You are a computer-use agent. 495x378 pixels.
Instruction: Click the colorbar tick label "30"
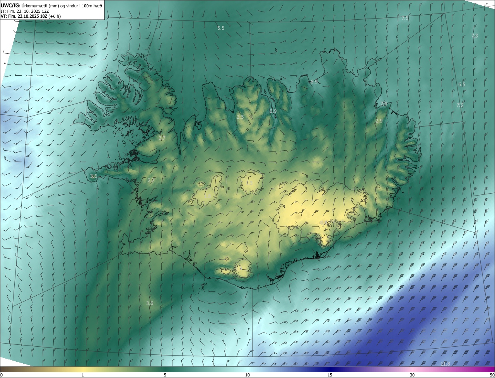point(412,375)
